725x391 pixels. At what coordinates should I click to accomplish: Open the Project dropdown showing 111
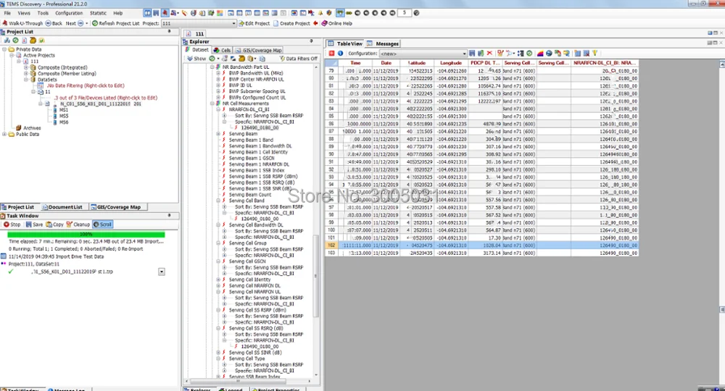199,23
